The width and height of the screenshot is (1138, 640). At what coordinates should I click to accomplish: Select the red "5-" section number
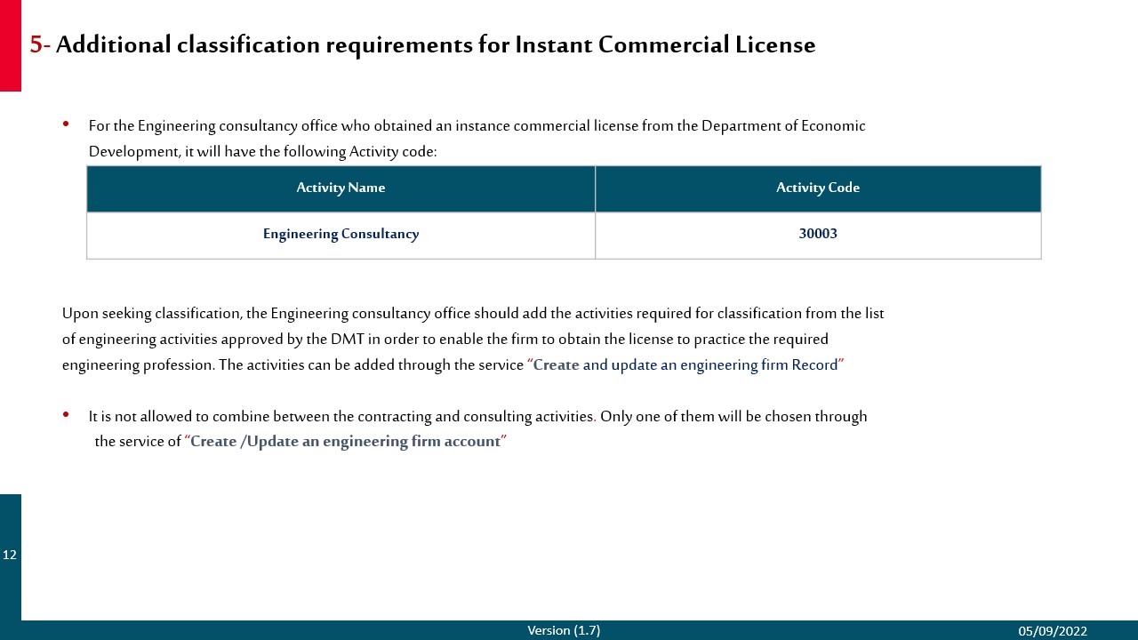tap(39, 44)
